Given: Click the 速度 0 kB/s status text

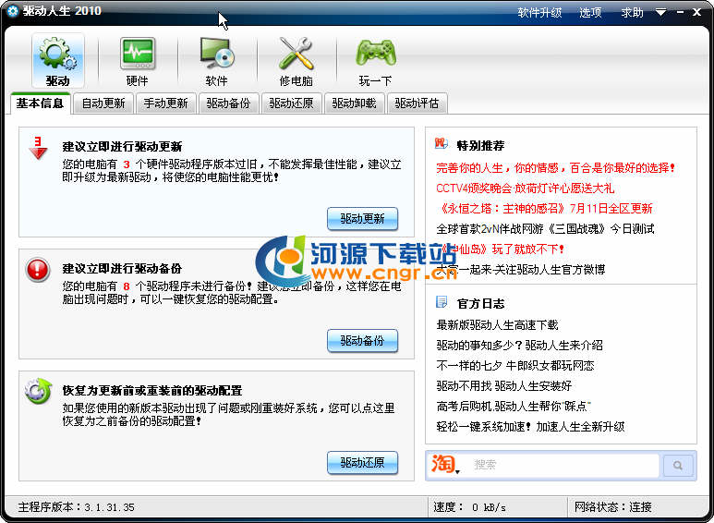Looking at the screenshot, I should (469, 507).
